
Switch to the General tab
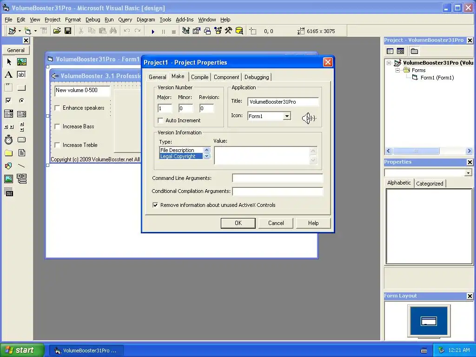(157, 77)
